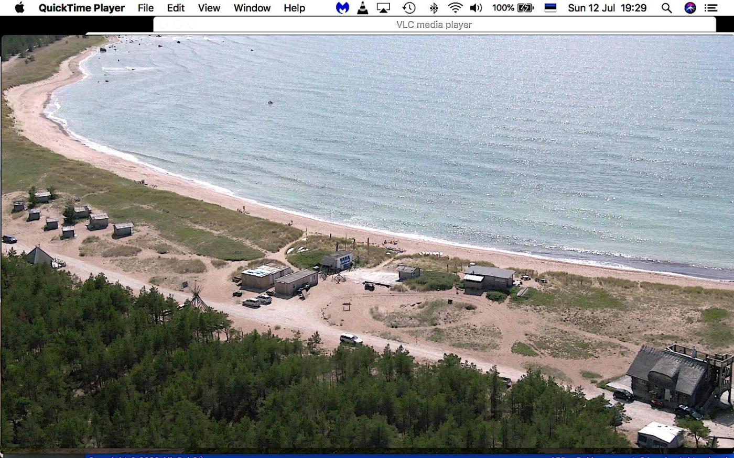Show battery status at 100%
Screen dimensions: 734x458
[x=513, y=8]
